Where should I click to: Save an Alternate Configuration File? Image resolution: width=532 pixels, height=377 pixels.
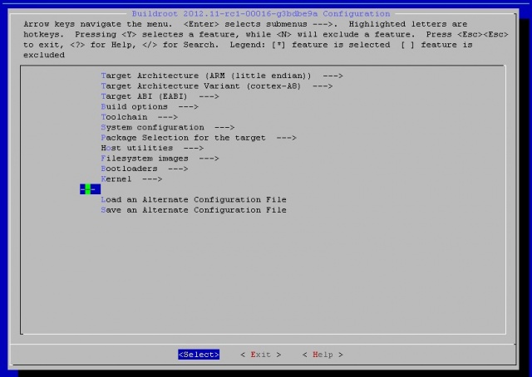tap(193, 210)
